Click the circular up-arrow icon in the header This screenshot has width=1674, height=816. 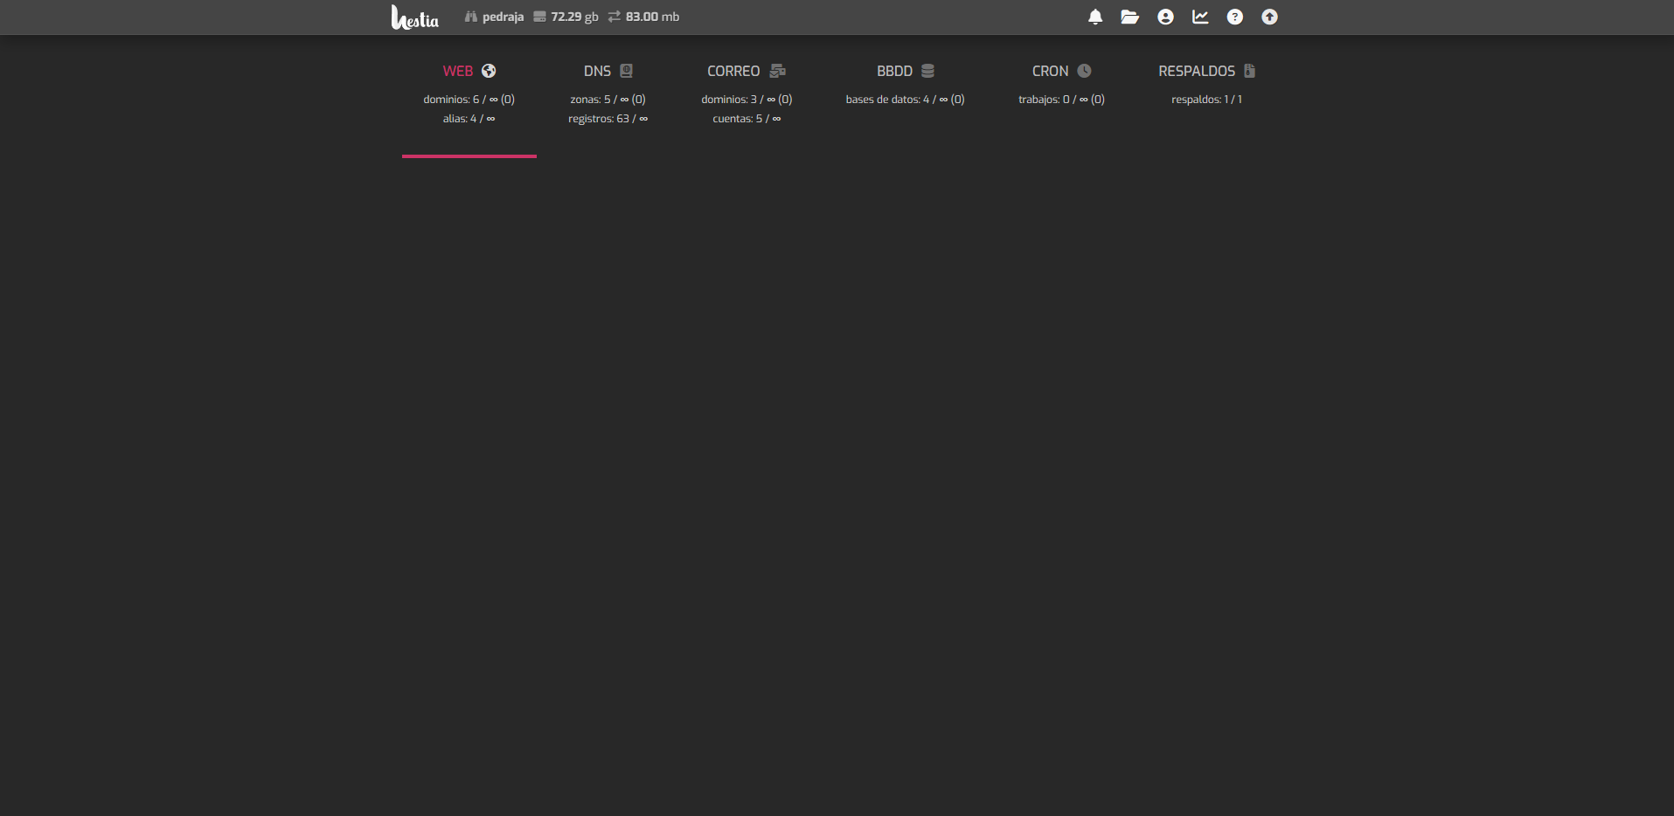pos(1270,17)
